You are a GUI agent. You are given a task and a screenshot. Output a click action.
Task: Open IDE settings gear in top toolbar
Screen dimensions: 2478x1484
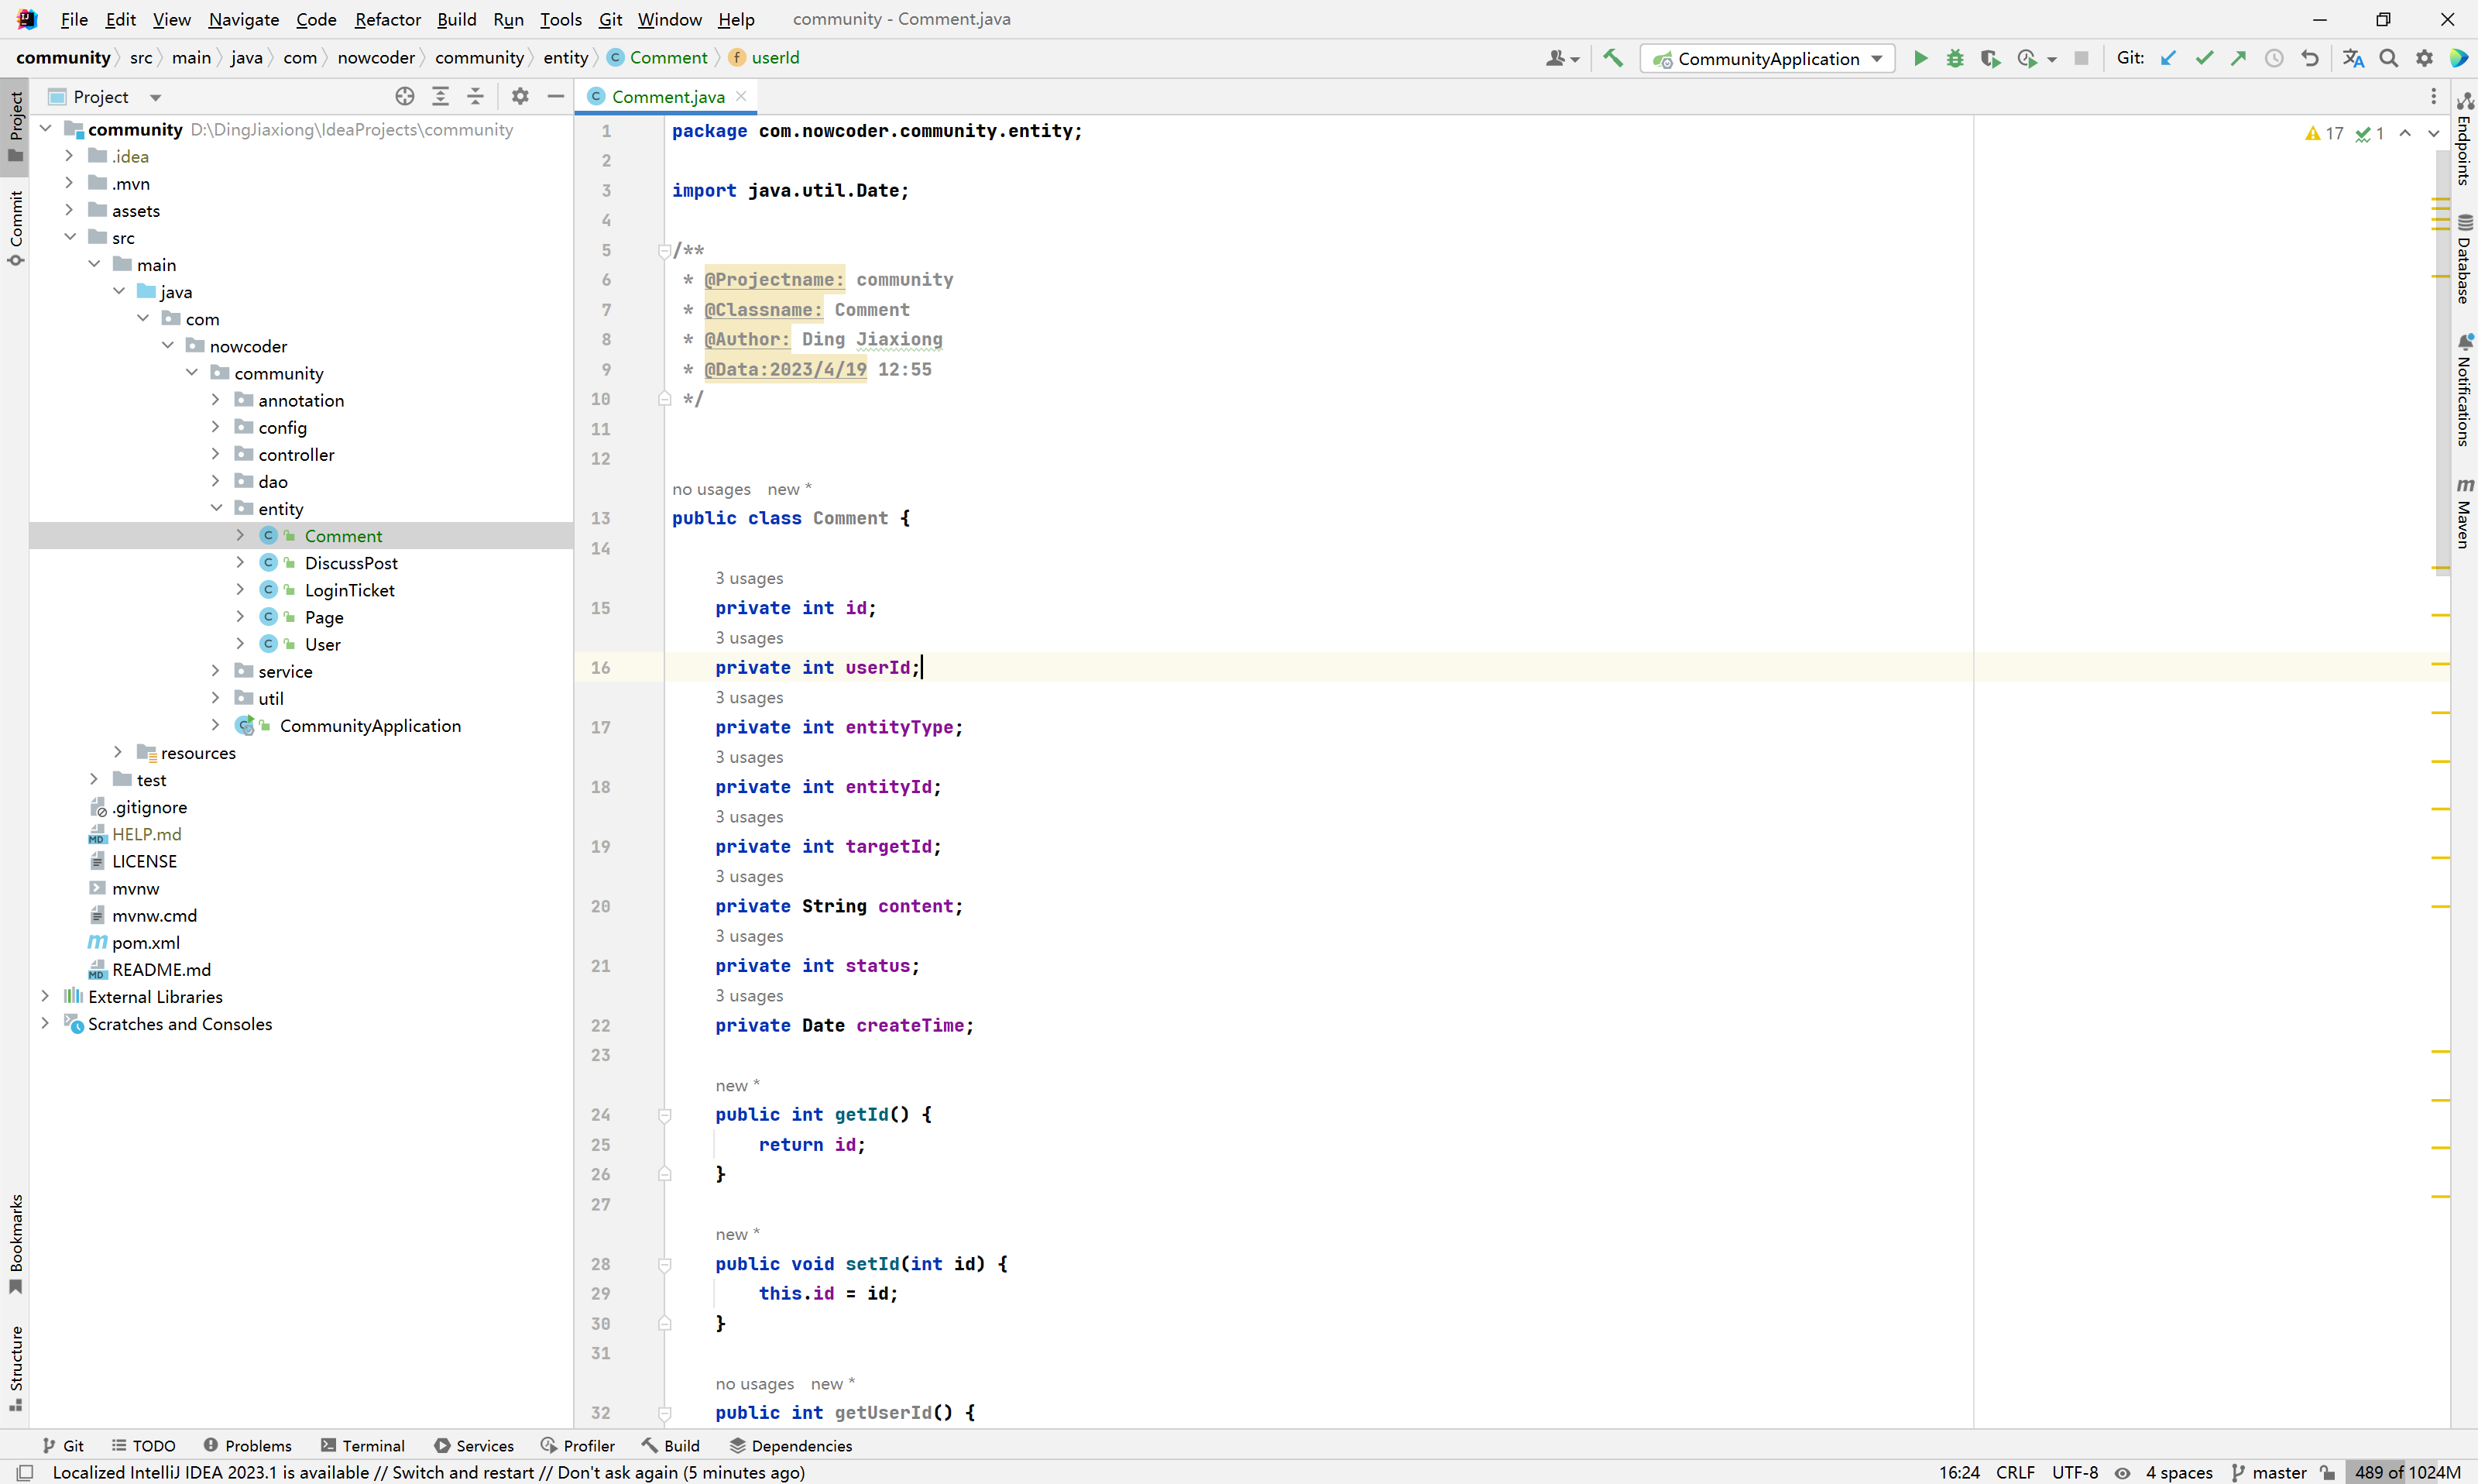point(2424,58)
